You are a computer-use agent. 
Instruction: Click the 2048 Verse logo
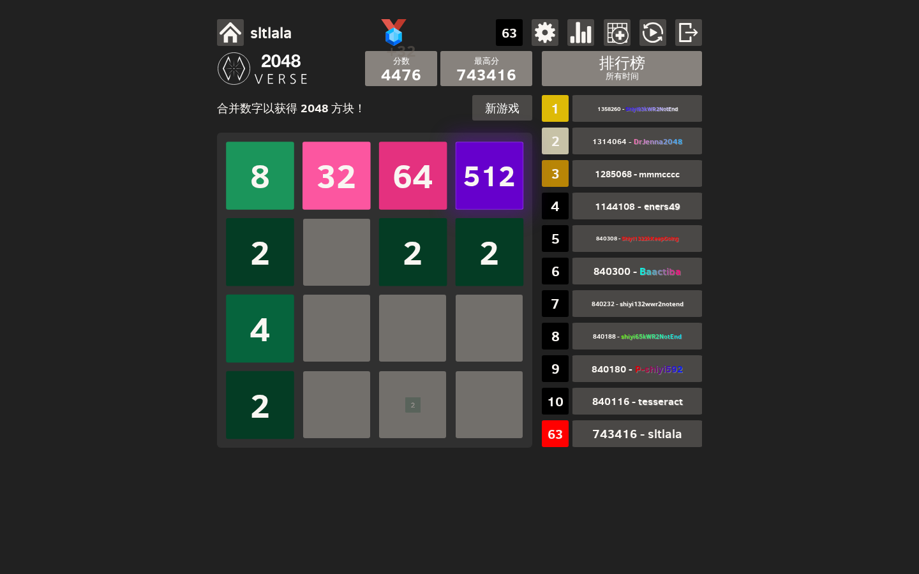(263, 69)
